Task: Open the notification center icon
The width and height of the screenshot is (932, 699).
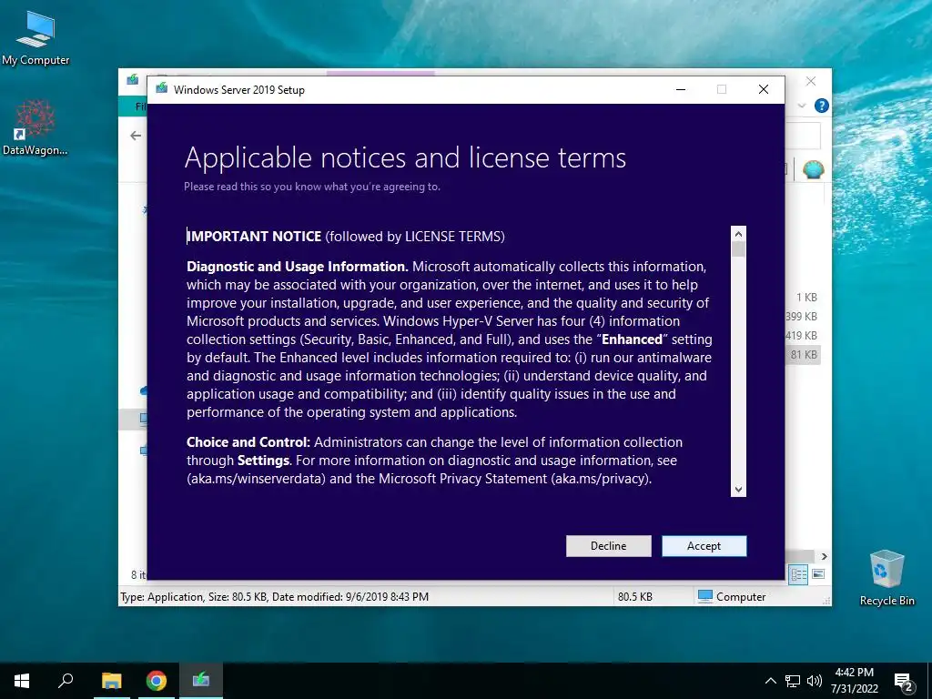Action: [x=904, y=682]
